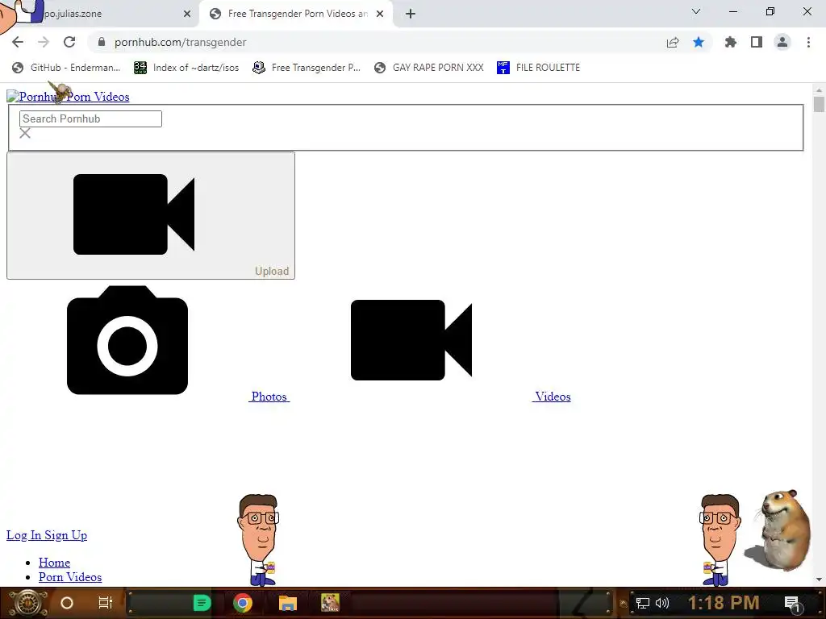Reload the current page

(x=69, y=42)
